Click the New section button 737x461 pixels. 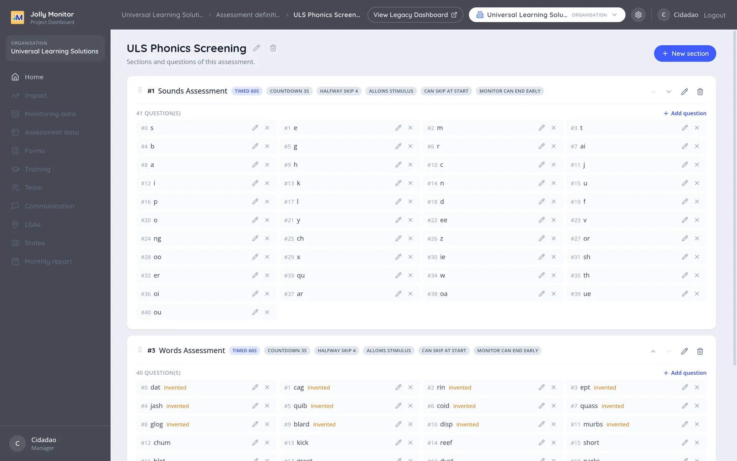click(685, 53)
